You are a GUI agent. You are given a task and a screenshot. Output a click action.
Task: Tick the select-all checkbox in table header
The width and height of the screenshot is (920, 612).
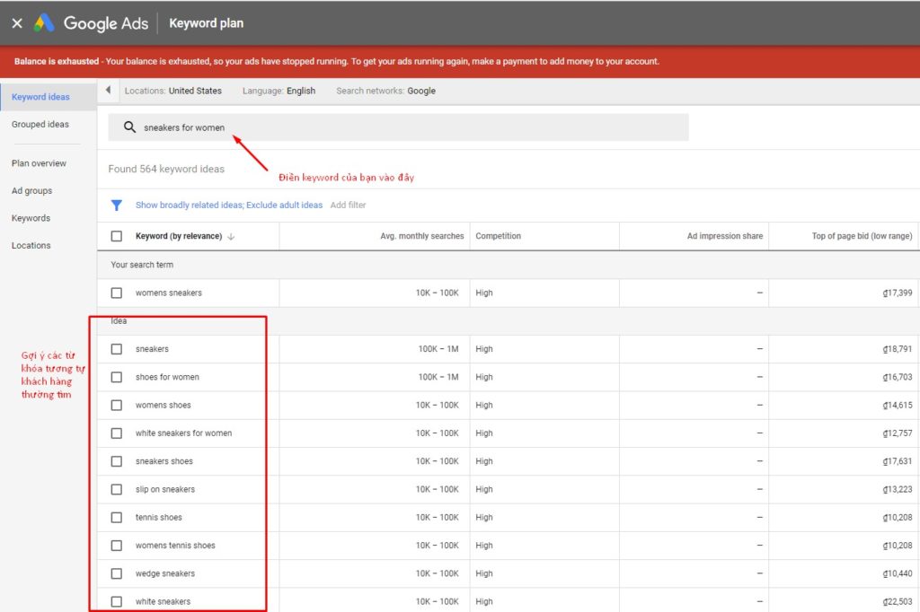[117, 236]
